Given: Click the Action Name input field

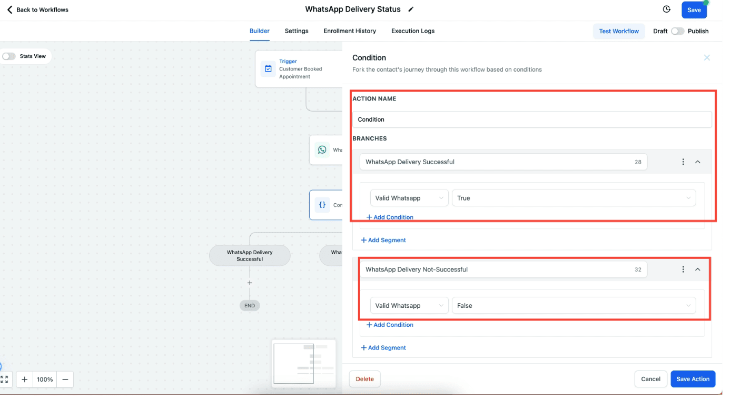Looking at the screenshot, I should pyautogui.click(x=532, y=119).
